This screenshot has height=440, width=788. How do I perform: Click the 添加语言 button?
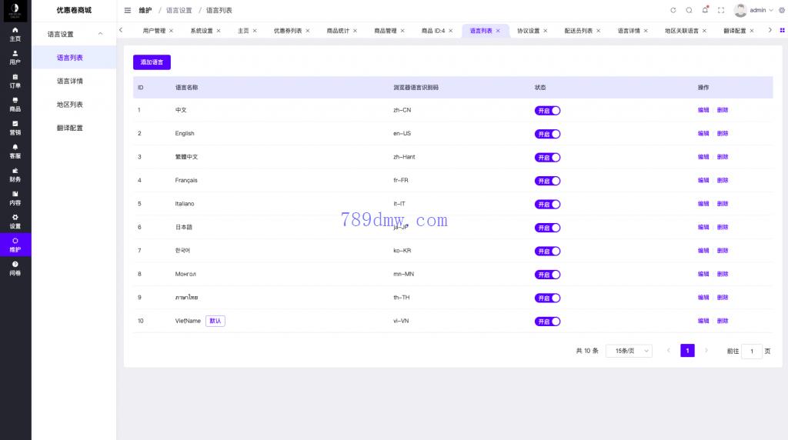coord(152,62)
